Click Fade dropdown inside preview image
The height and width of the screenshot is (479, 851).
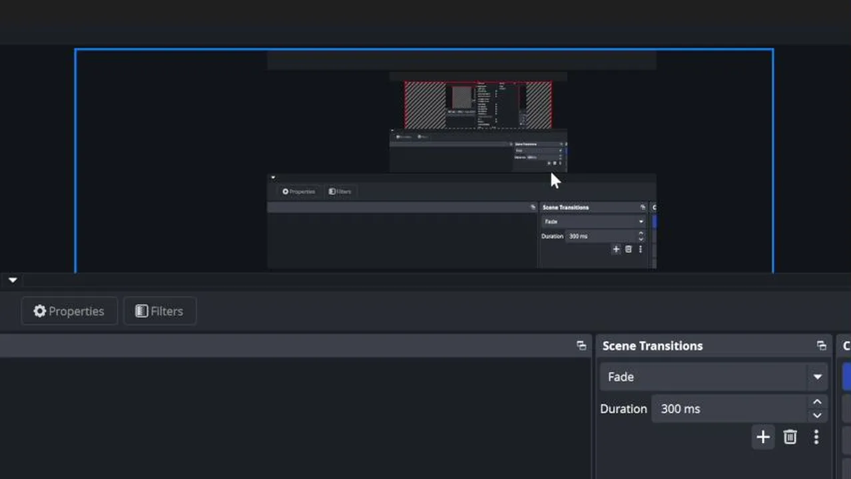coord(593,222)
